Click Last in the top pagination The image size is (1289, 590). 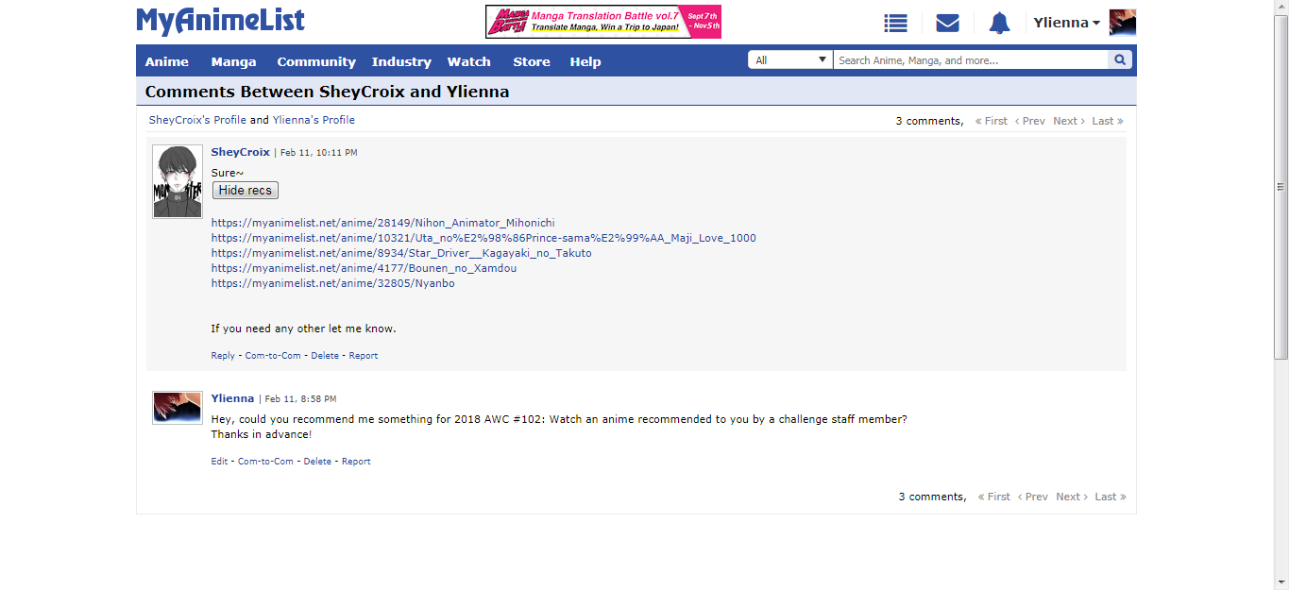(1108, 121)
